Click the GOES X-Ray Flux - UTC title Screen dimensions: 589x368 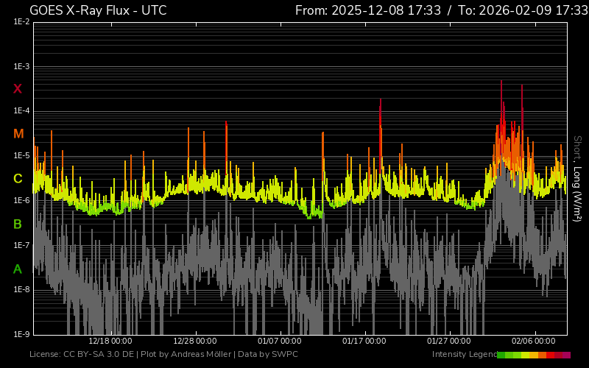[98, 10]
